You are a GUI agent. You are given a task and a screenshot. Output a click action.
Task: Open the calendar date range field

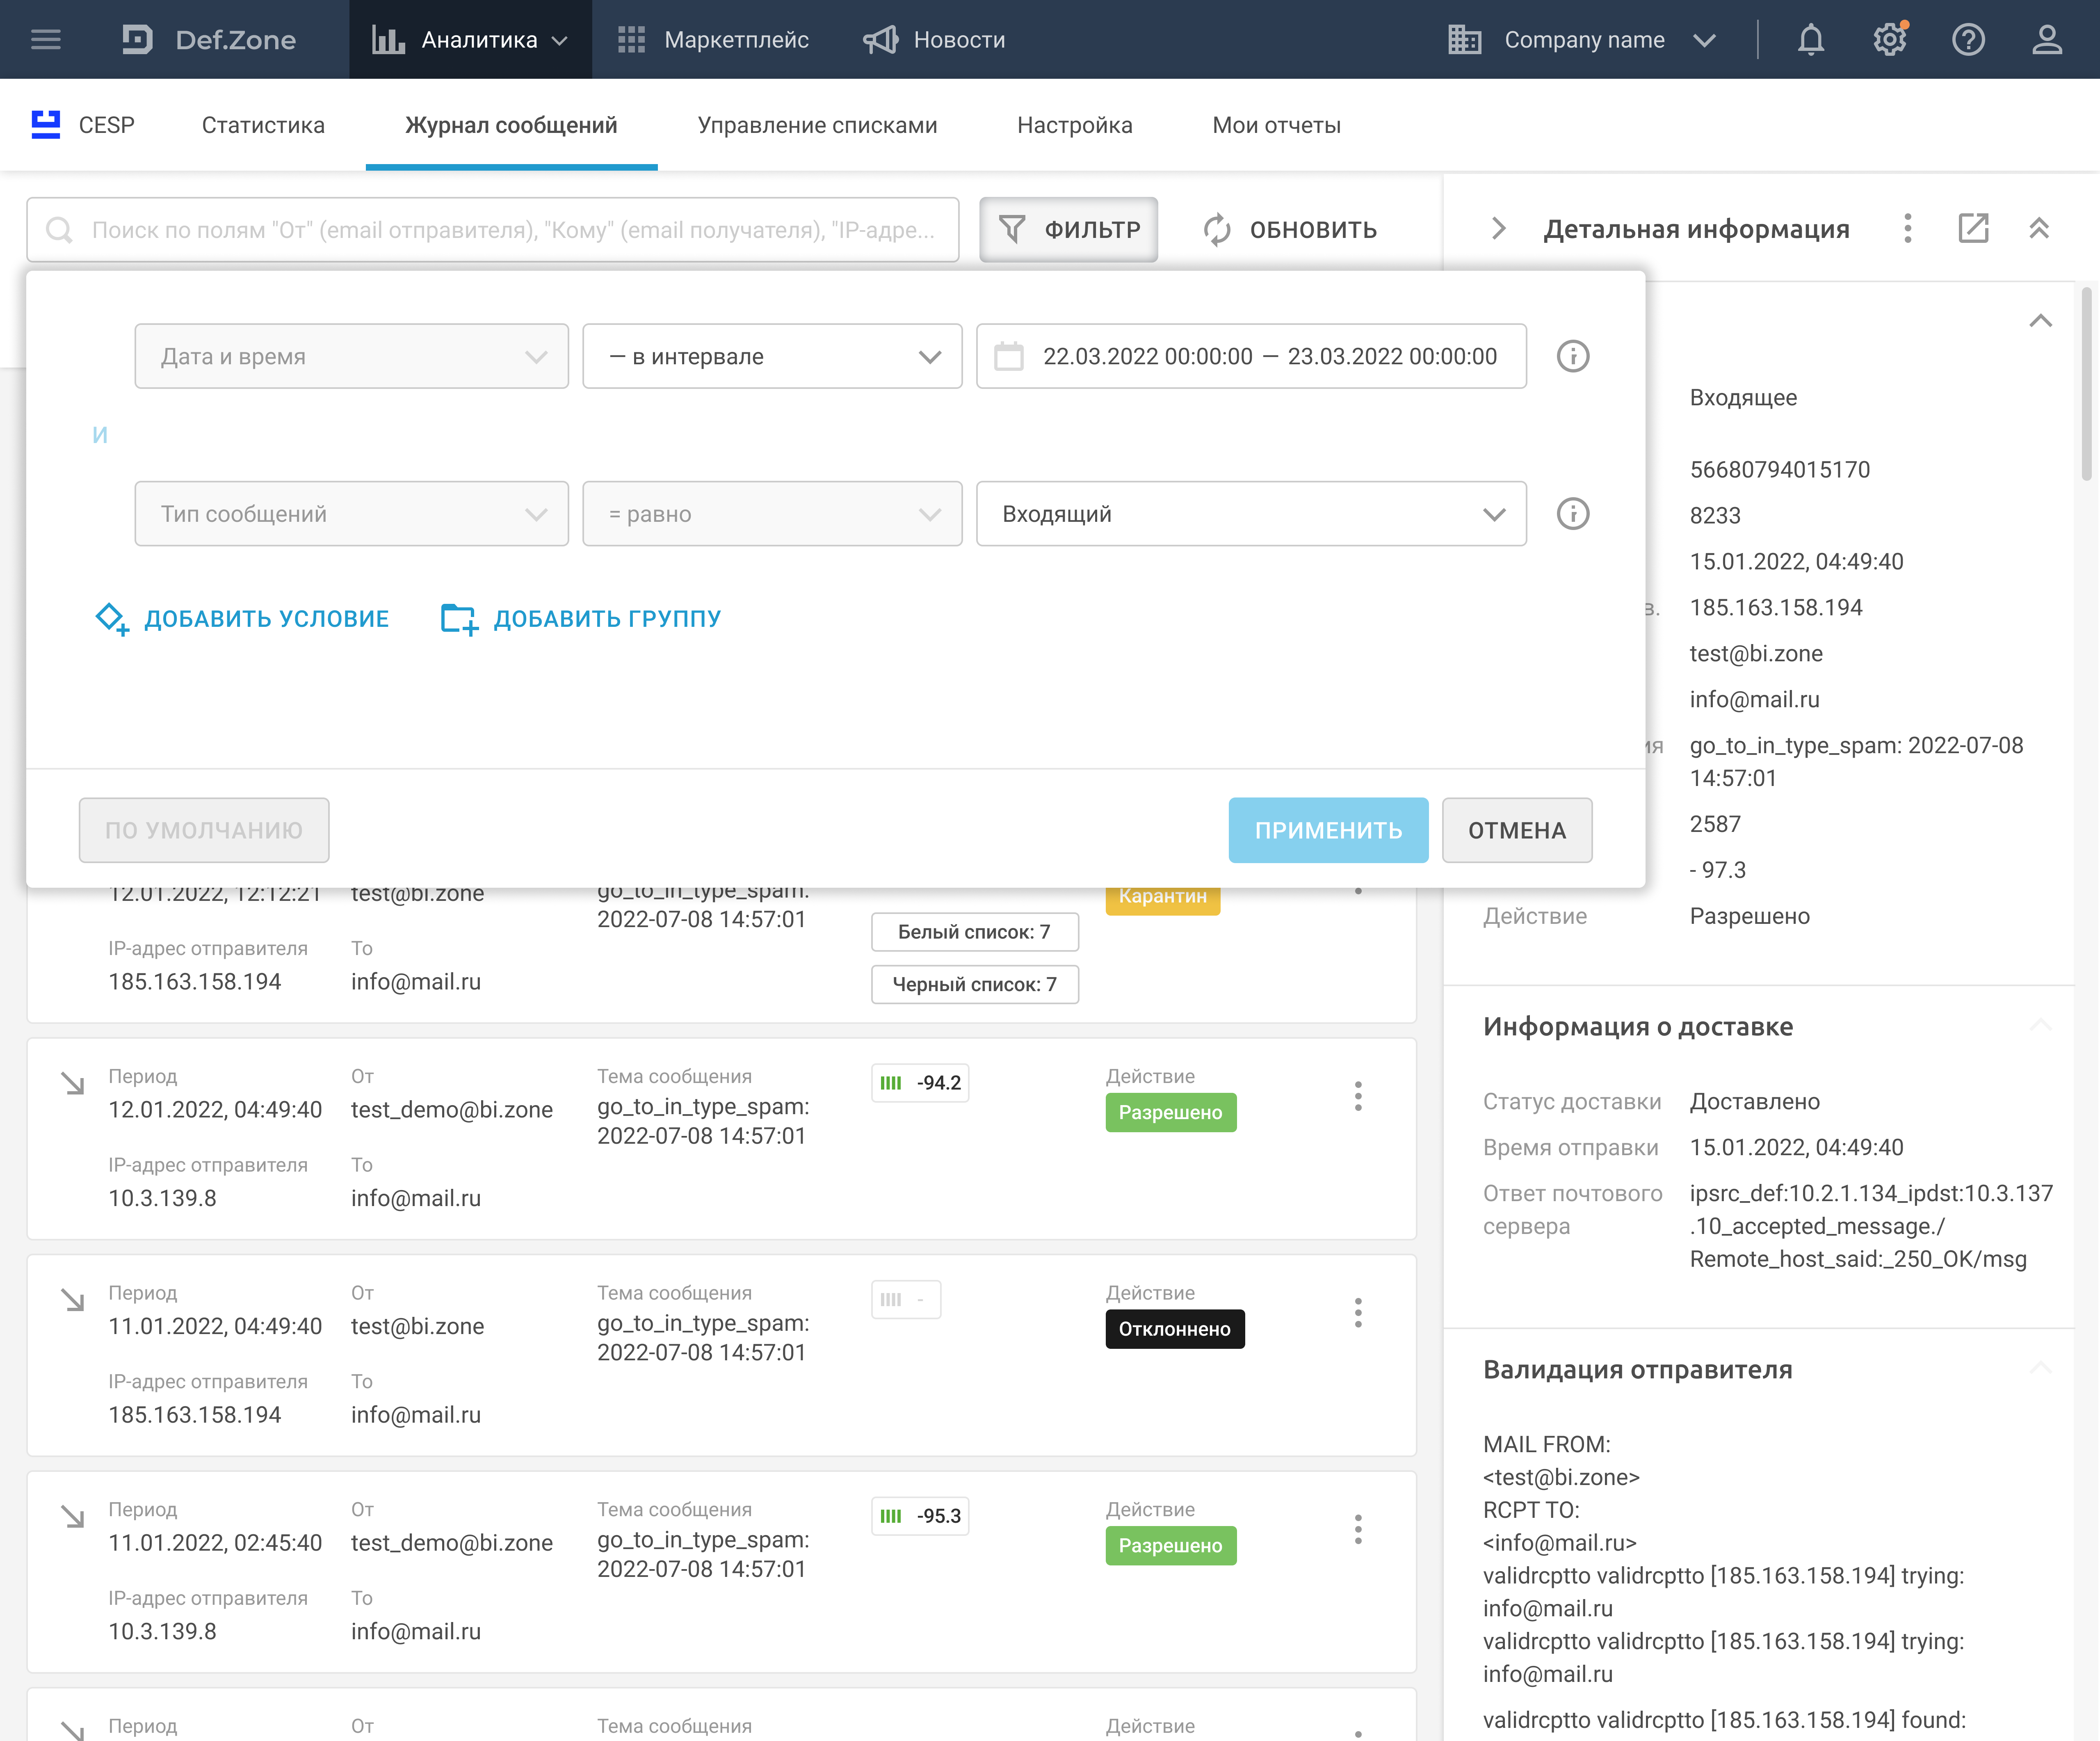pos(1250,356)
